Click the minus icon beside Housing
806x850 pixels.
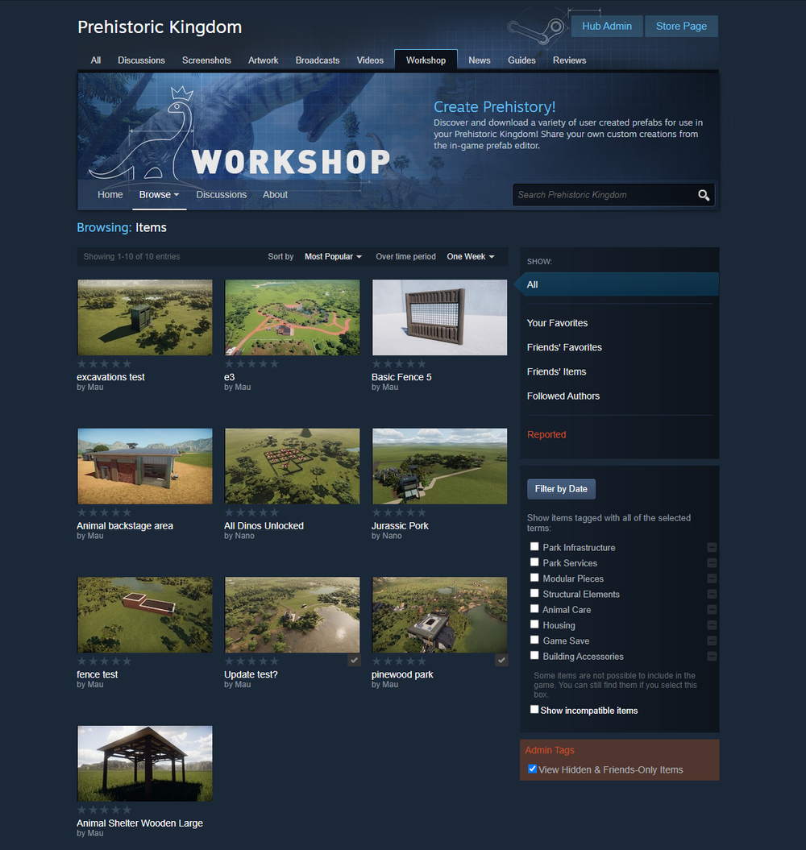tap(713, 625)
